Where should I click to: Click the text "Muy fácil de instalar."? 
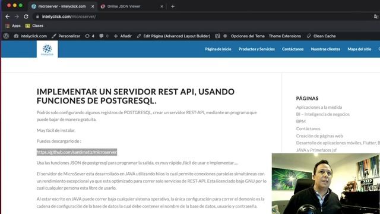56,130
